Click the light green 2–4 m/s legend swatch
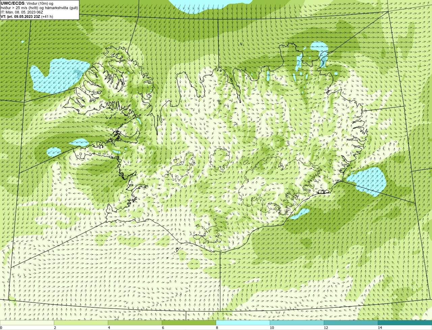The width and height of the screenshot is (432, 330). (x=81, y=323)
